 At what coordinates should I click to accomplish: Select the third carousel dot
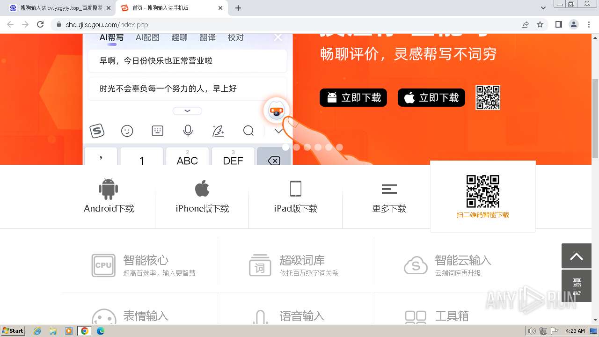pyautogui.click(x=307, y=147)
